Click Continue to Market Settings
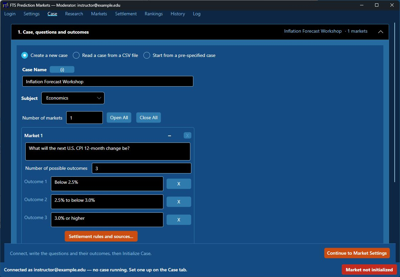400x277 pixels. click(357, 253)
